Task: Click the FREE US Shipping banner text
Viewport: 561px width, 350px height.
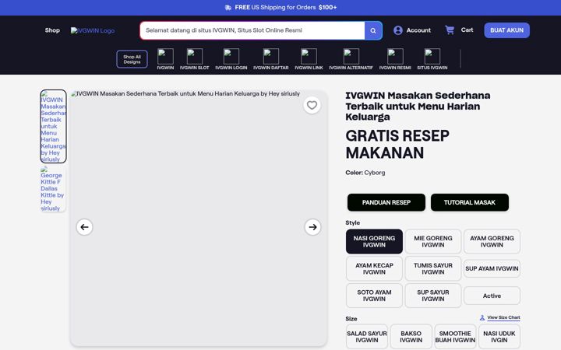Action: [285, 8]
